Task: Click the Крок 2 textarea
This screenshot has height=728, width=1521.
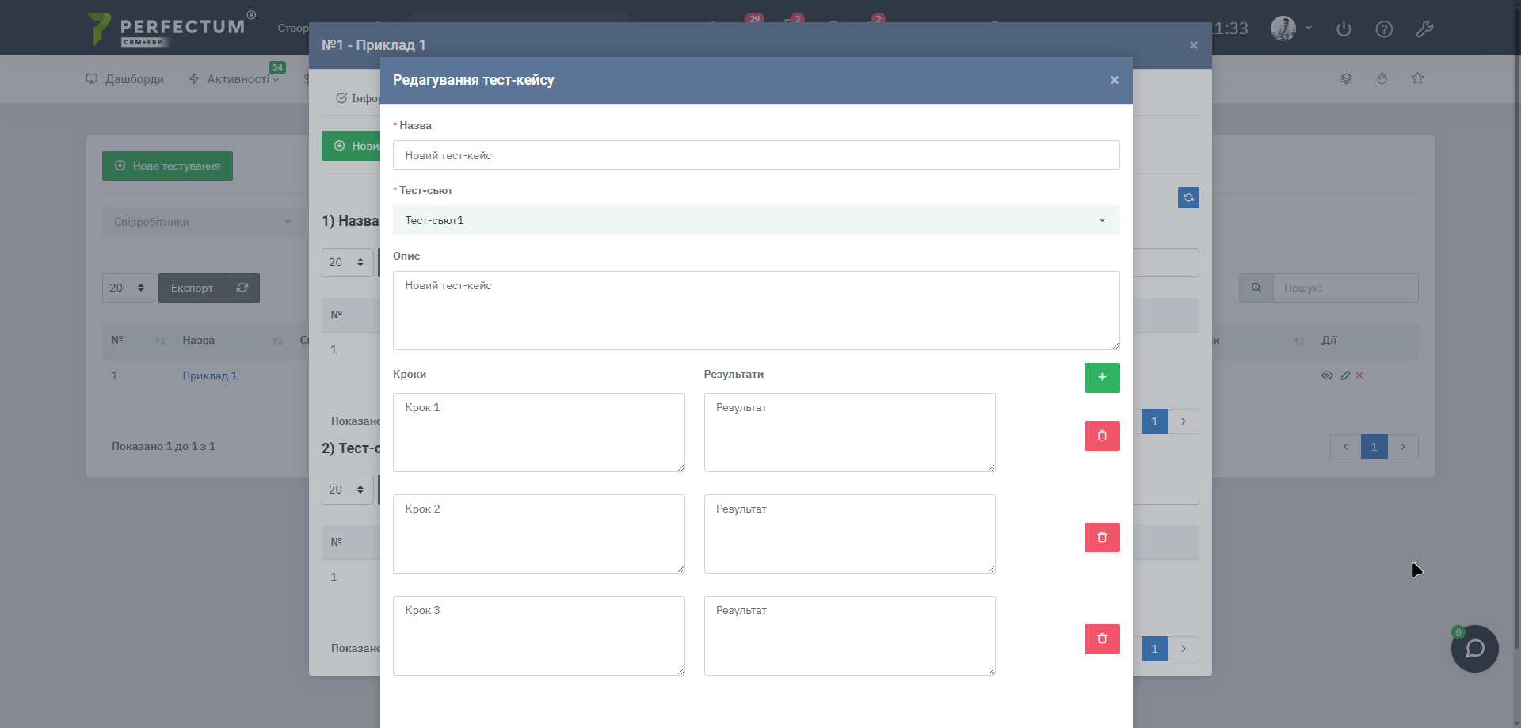Action: coord(539,534)
